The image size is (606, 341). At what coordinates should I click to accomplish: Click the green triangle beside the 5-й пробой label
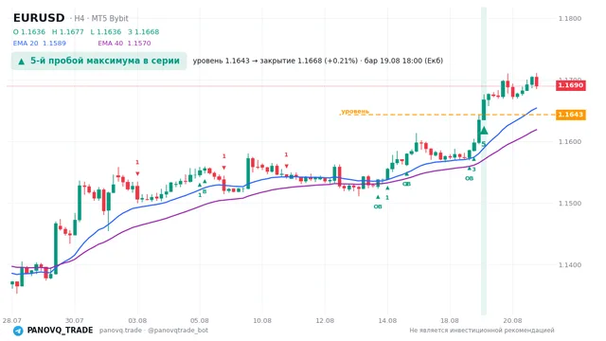[x=21, y=61]
